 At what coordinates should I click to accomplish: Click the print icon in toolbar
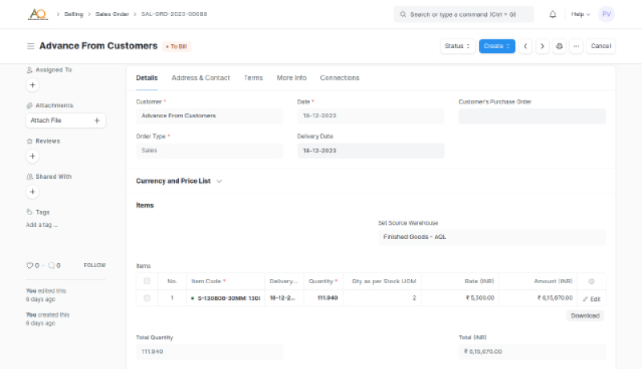pos(559,47)
